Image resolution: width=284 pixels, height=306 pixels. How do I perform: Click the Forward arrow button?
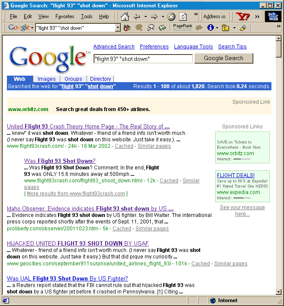coord(154,17)
